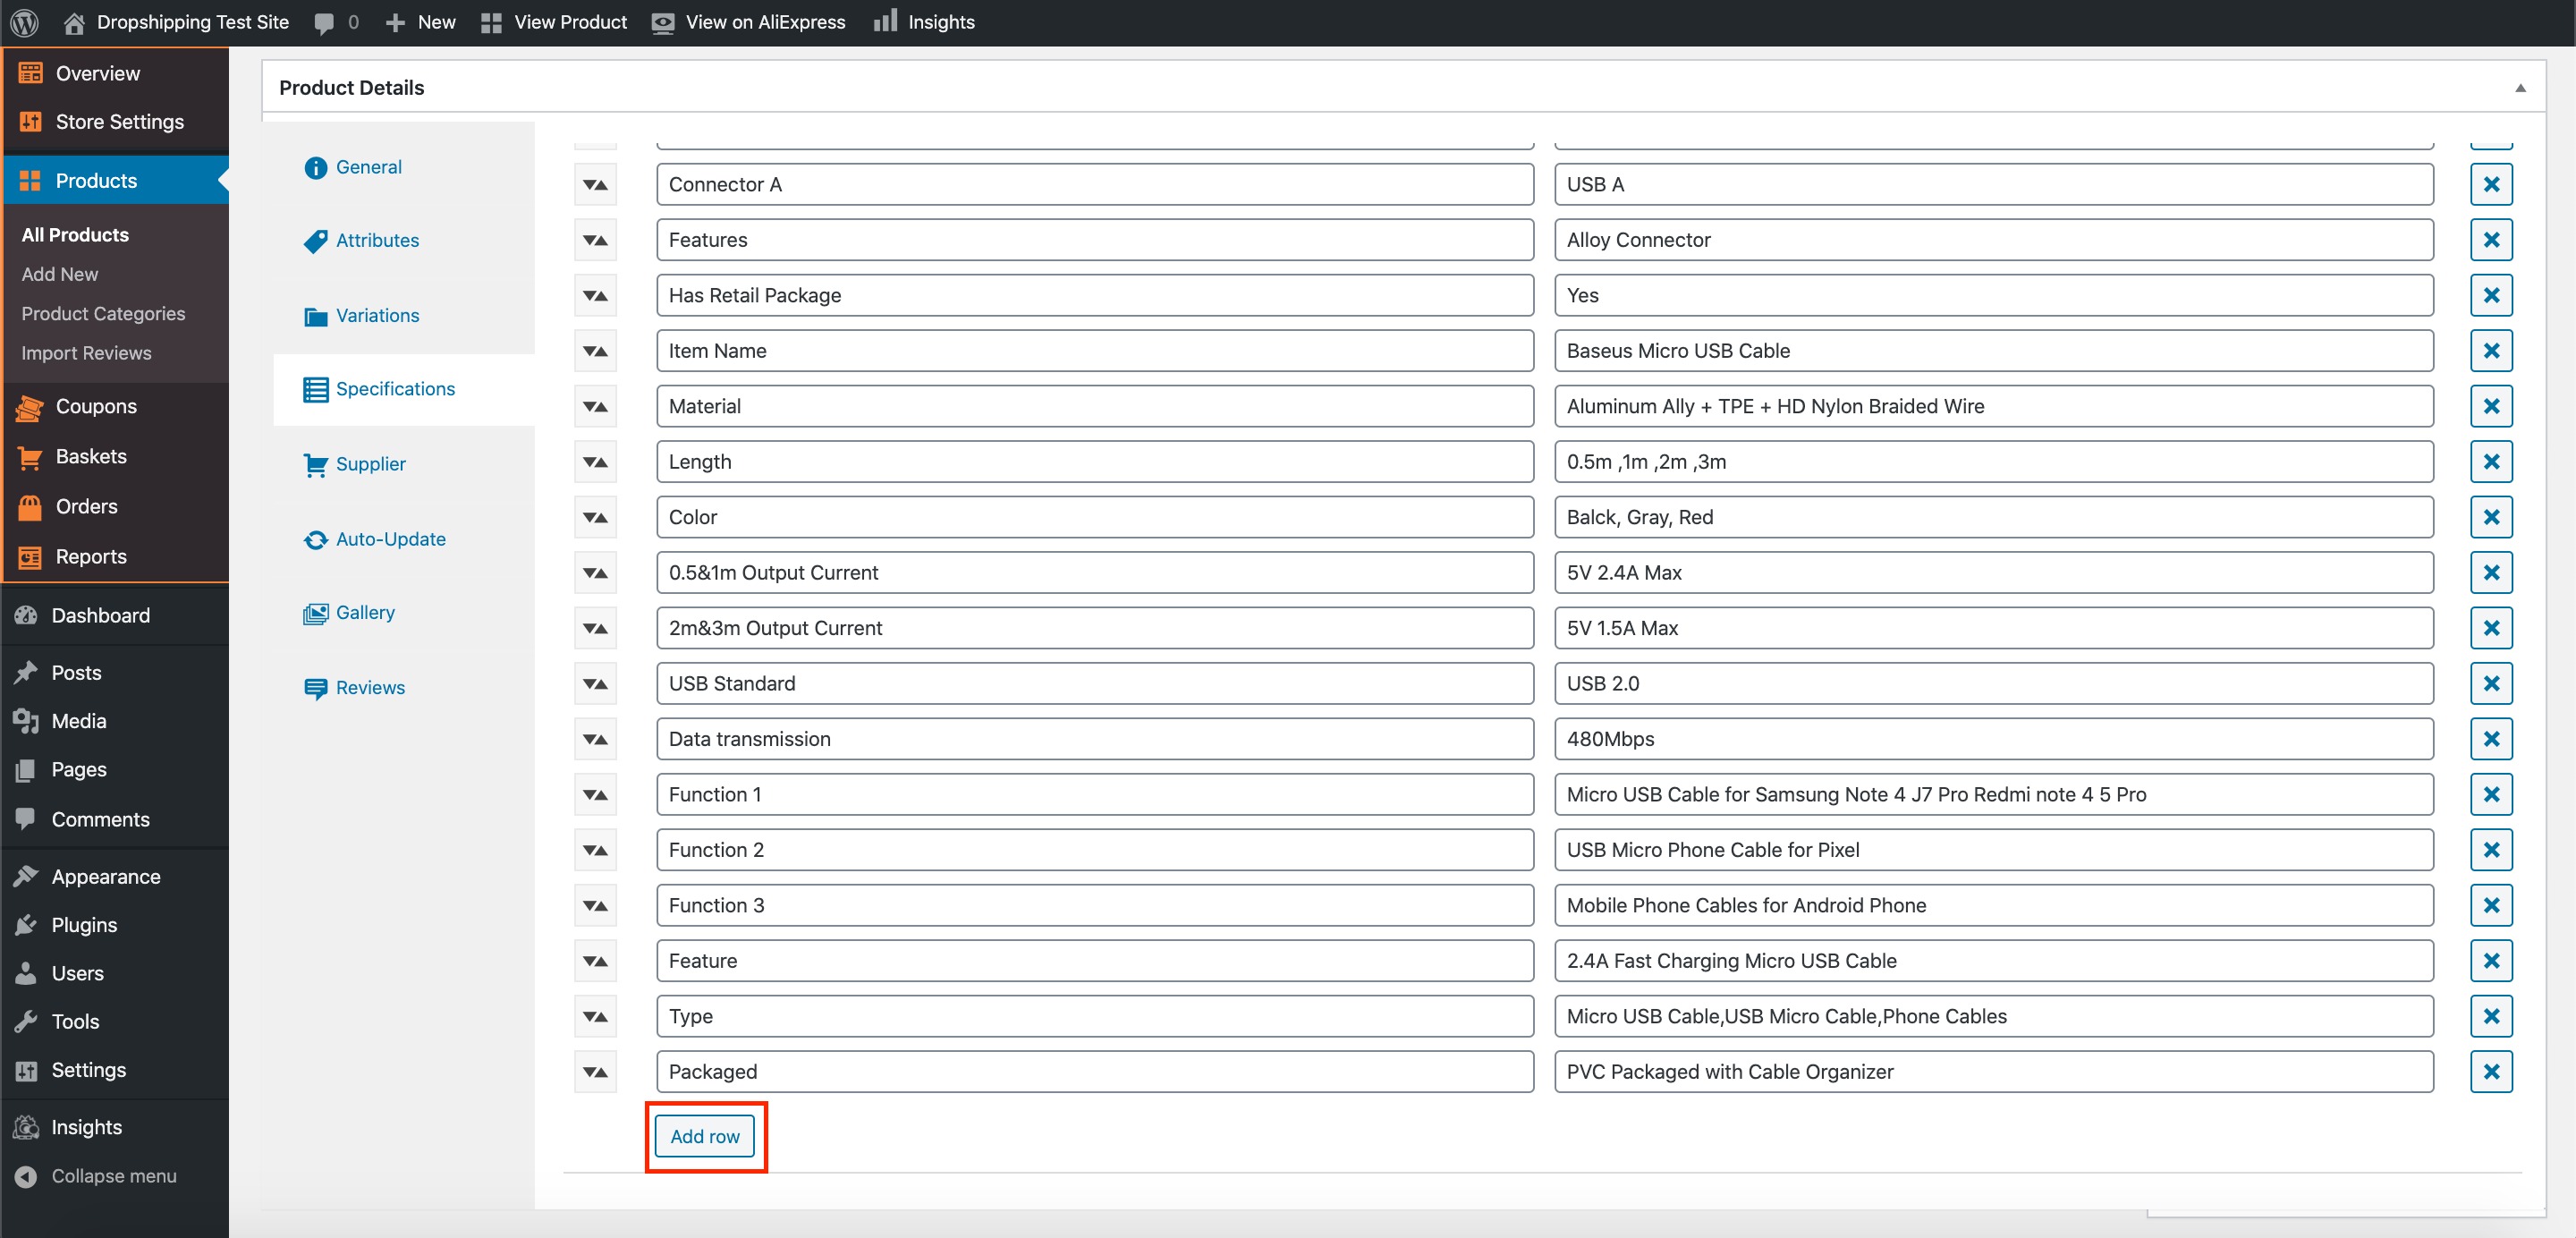Open Import Reviews submenu item
2576x1238 pixels.
point(86,353)
